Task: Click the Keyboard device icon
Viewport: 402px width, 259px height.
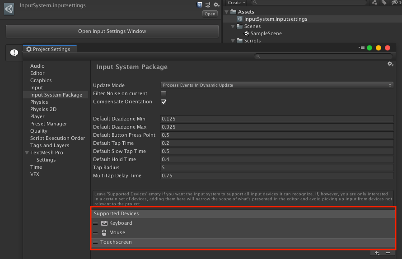Action: 104,223
